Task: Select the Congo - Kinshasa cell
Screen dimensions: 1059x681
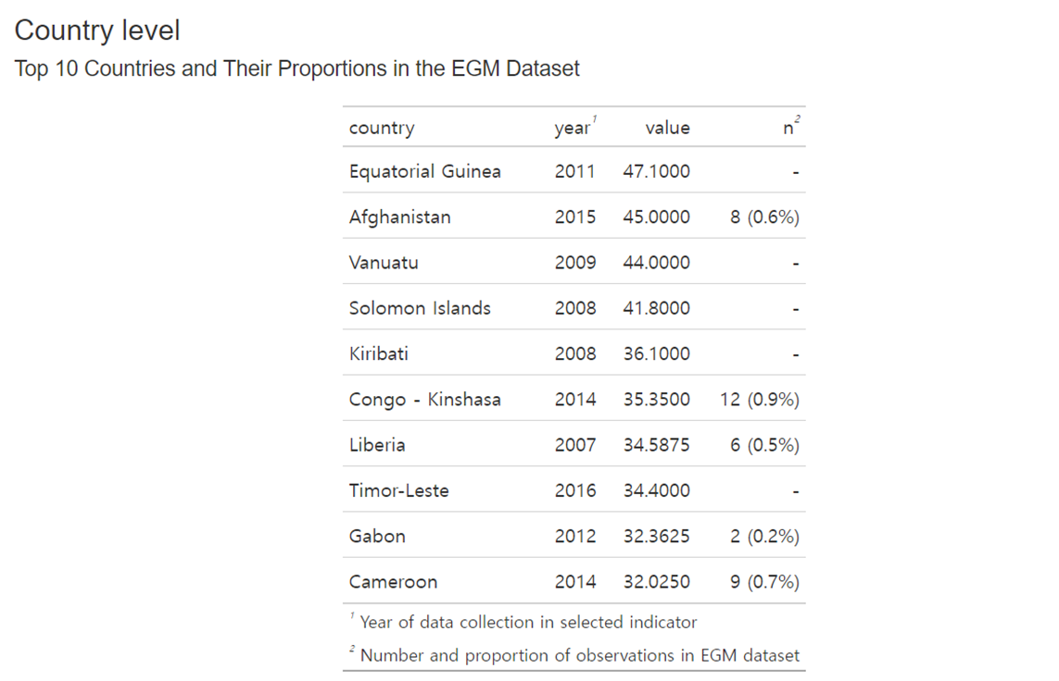Action: tap(425, 400)
